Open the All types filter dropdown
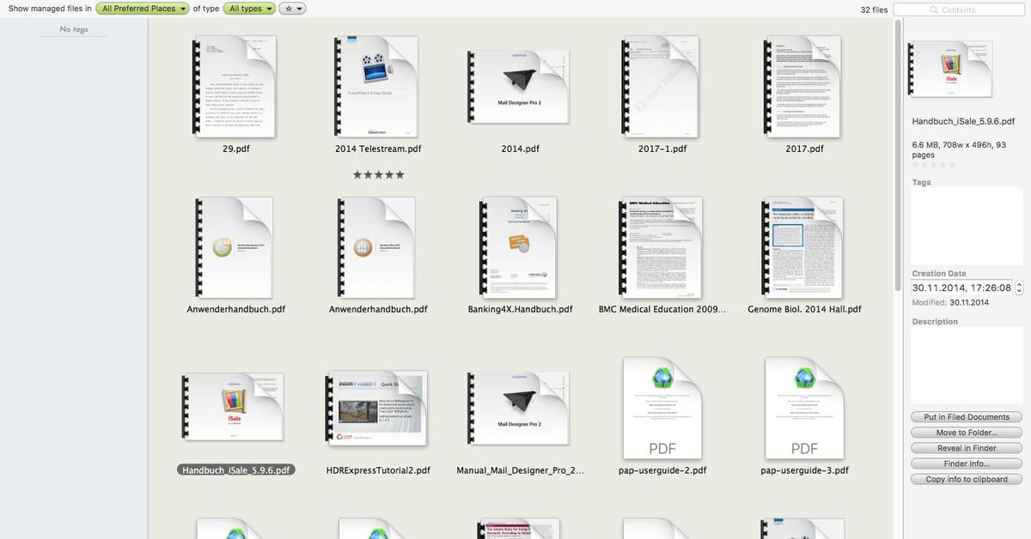This screenshot has width=1031, height=539. 249,9
